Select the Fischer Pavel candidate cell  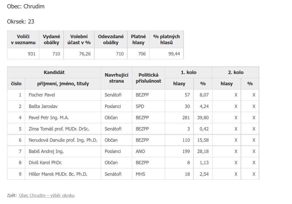pyautogui.click(x=63, y=95)
